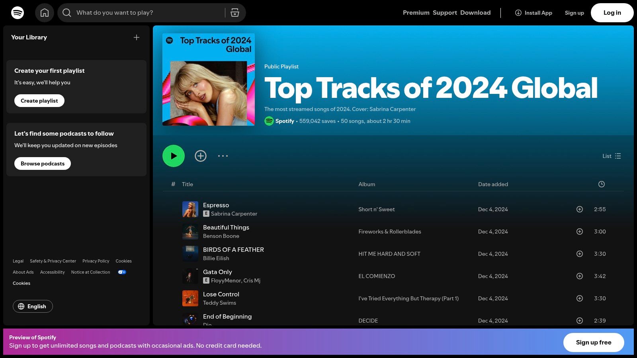637x358 pixels.
Task: Open Safety & Privacy Center link
Action: click(53, 261)
